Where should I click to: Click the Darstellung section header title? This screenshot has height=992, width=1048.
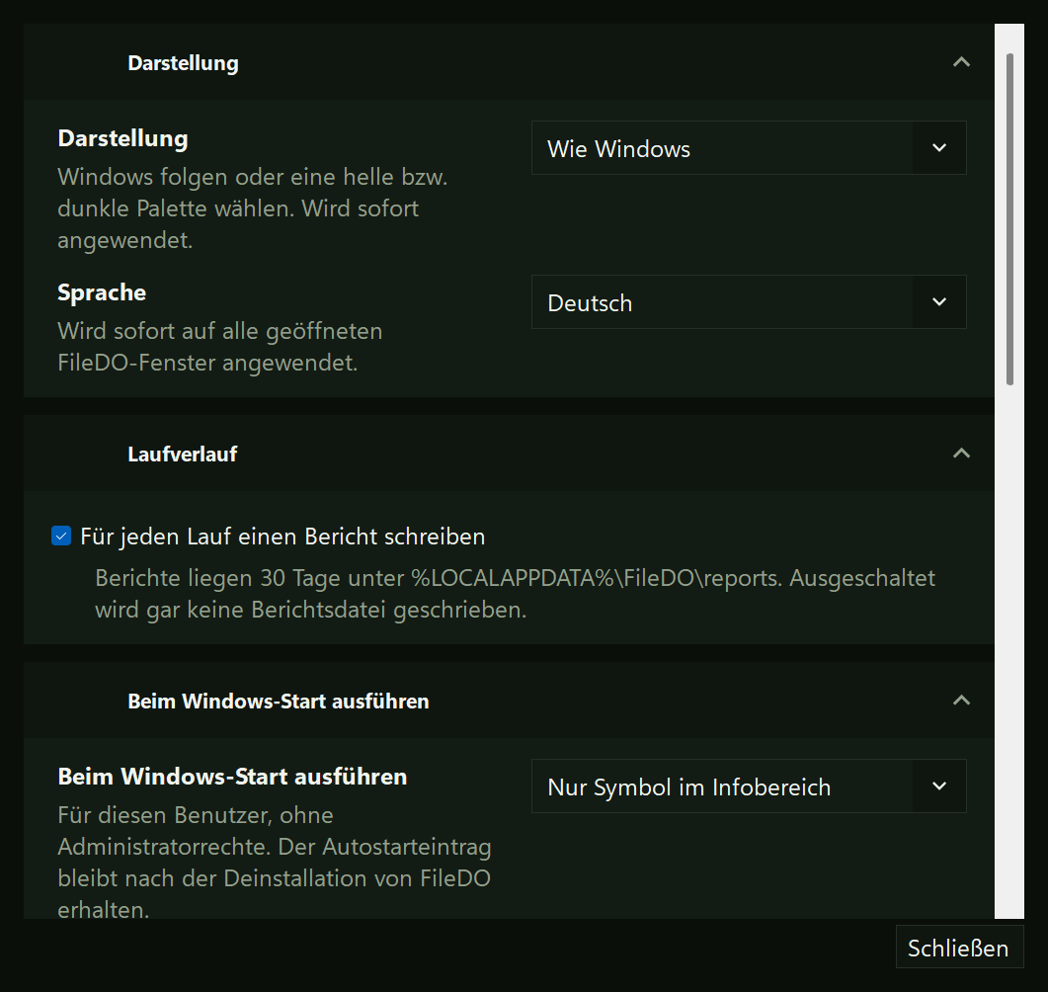(x=183, y=63)
